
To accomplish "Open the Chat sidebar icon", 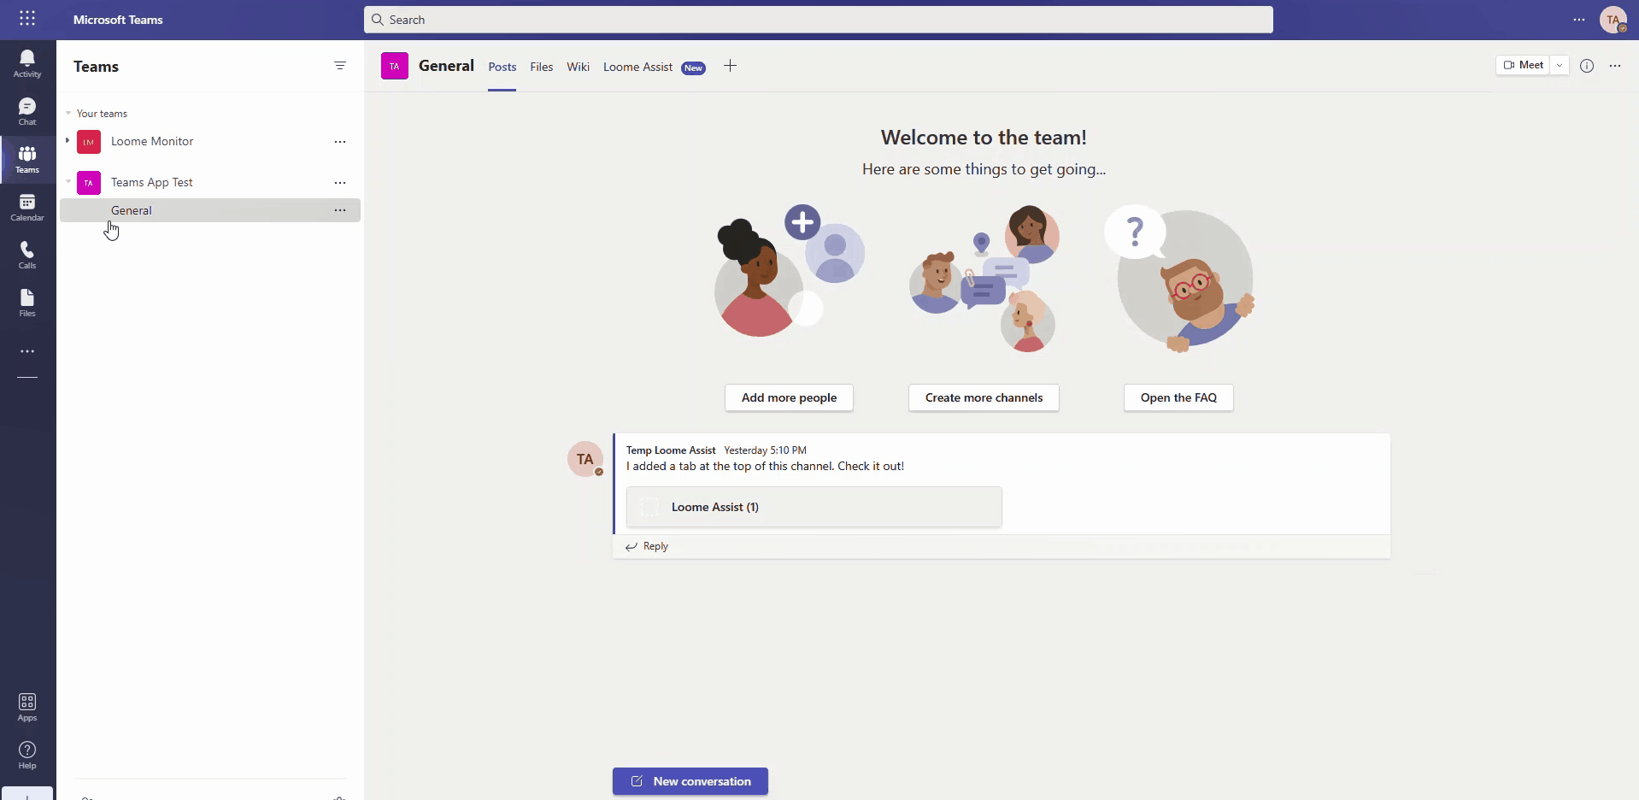I will pyautogui.click(x=27, y=111).
